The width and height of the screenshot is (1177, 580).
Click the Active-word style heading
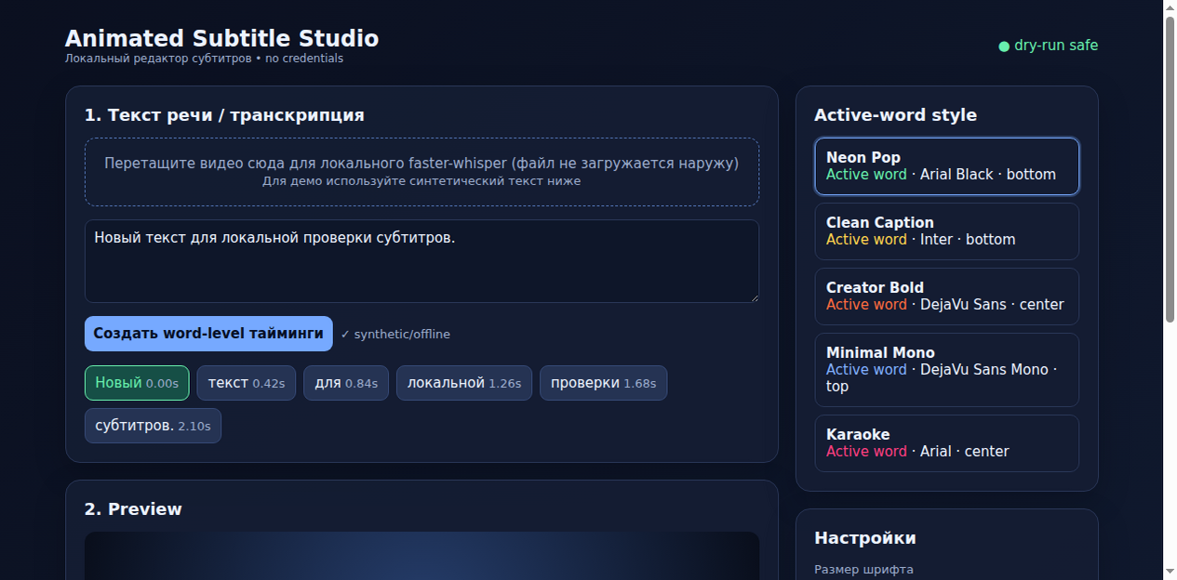click(895, 115)
